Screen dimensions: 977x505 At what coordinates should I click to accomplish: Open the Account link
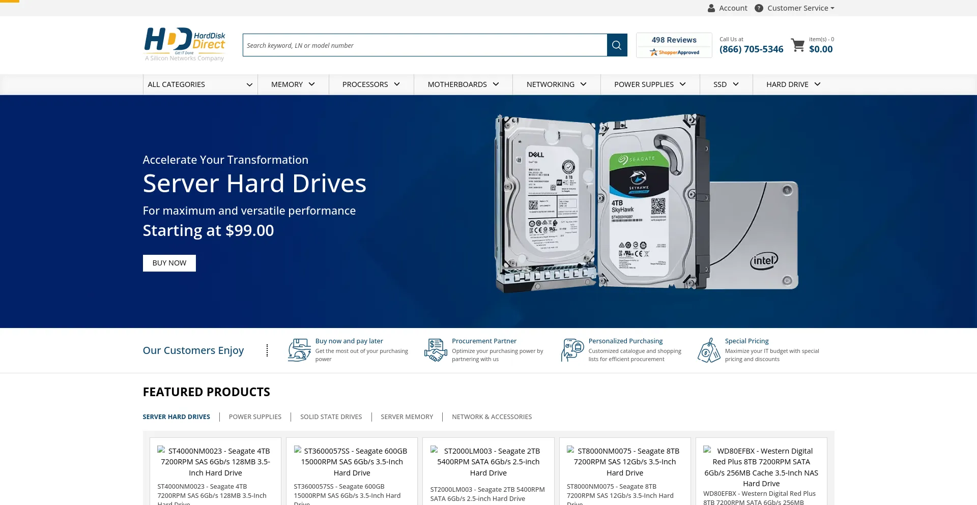pyautogui.click(x=733, y=8)
